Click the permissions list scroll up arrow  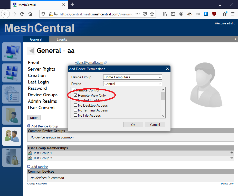pos(163,90)
